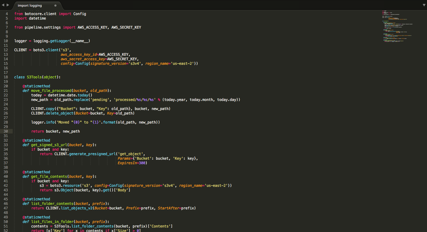Image resolution: width=427 pixels, height=232 pixels.
Task: Click line number 12 in the gutter
Action: tap(6, 50)
